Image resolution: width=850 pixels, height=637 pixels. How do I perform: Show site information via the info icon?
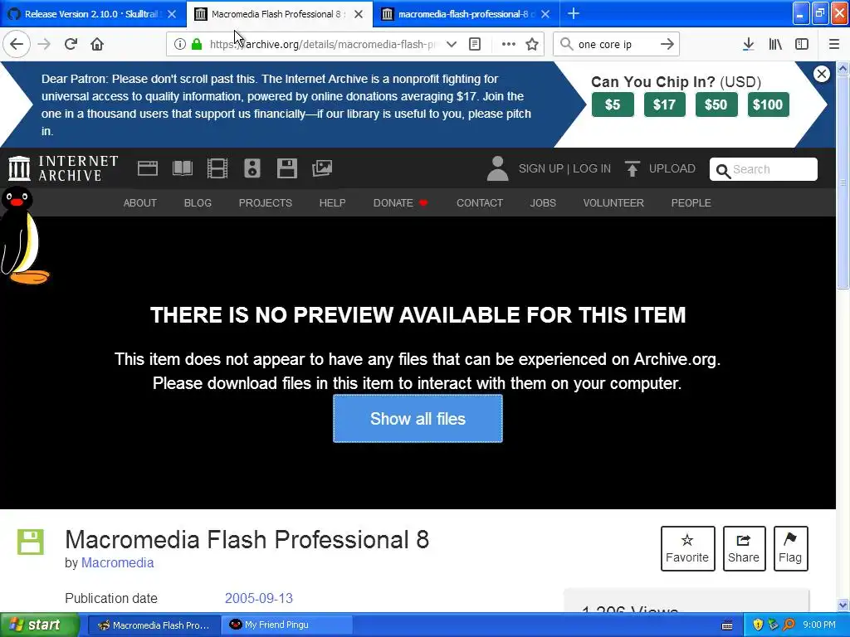click(179, 45)
